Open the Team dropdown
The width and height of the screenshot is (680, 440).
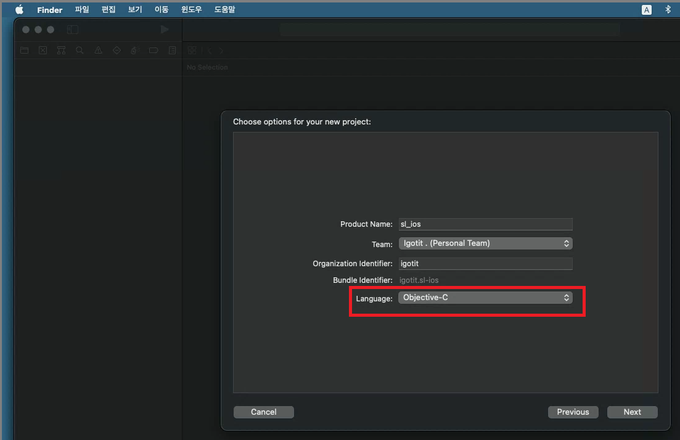click(485, 243)
